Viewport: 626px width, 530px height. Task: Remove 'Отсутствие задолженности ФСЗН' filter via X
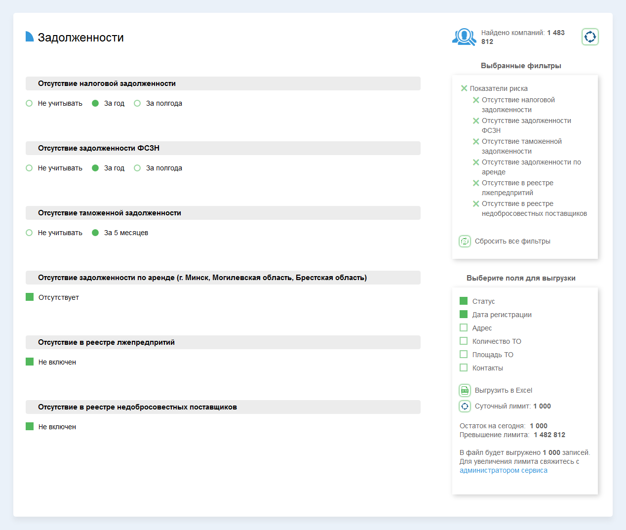(476, 121)
